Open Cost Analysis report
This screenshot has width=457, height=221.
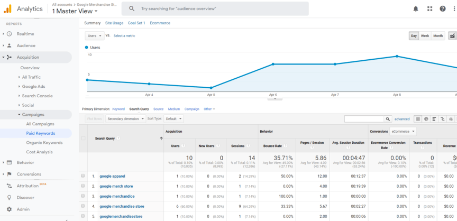click(x=39, y=152)
